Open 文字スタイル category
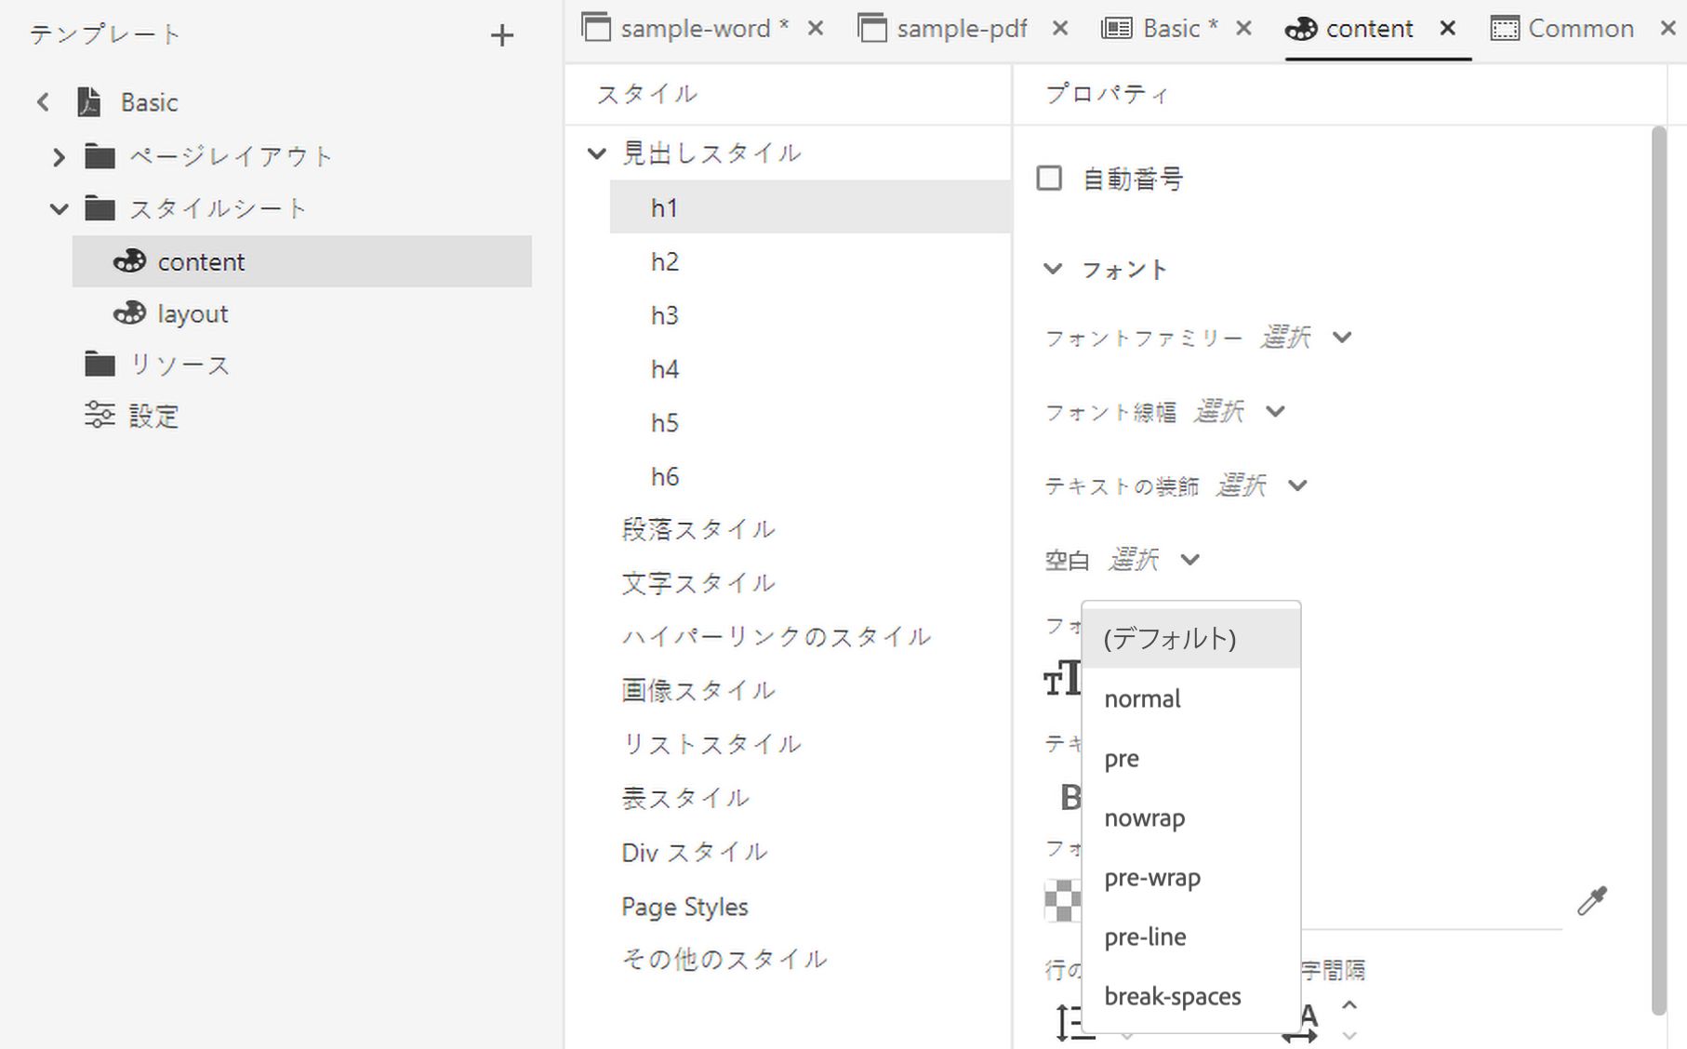Image resolution: width=1687 pixels, height=1049 pixels. pyautogui.click(x=697, y=583)
